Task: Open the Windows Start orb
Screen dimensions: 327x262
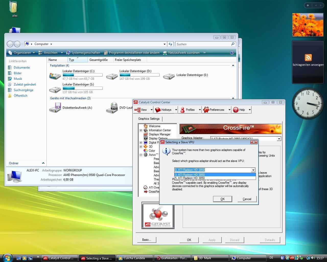Action: [7, 257]
